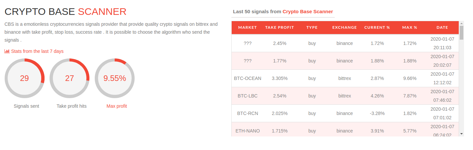Click the Take profit hits gauge showing 27

(69, 78)
